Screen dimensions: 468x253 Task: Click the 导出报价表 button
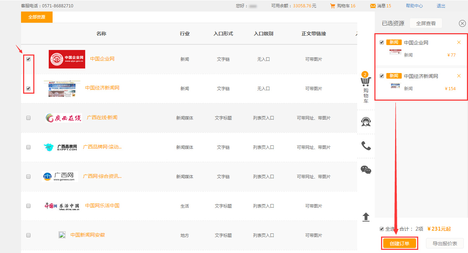[x=445, y=243]
